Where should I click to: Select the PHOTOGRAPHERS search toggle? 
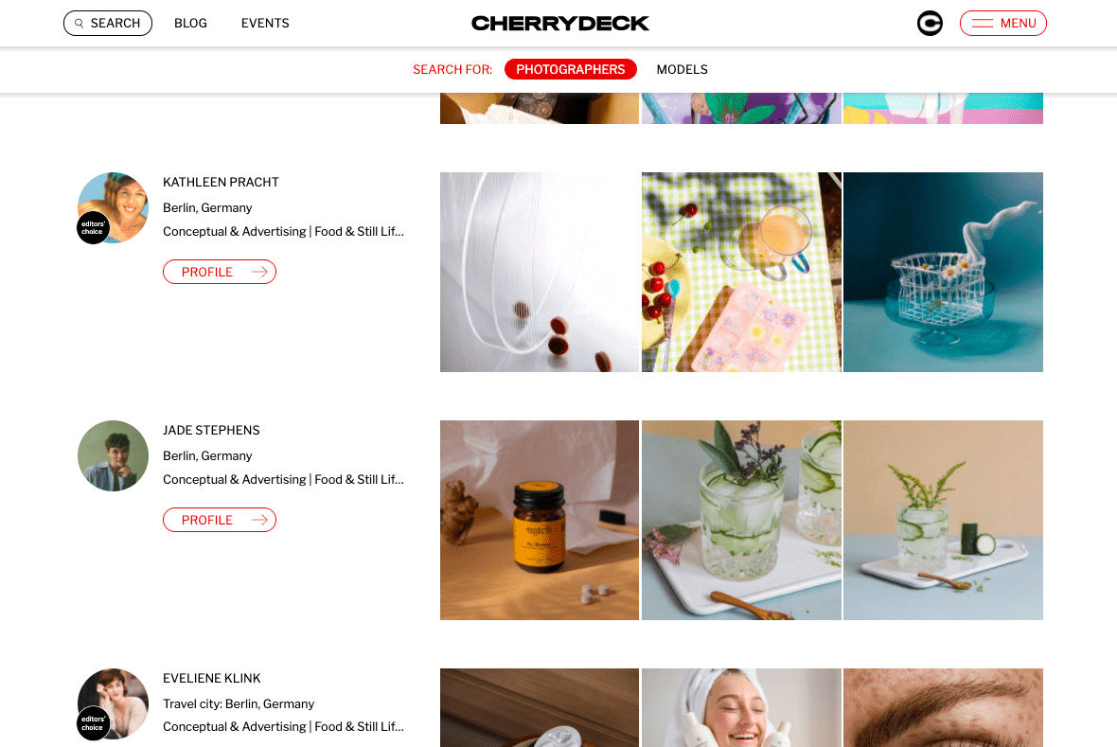pos(571,69)
